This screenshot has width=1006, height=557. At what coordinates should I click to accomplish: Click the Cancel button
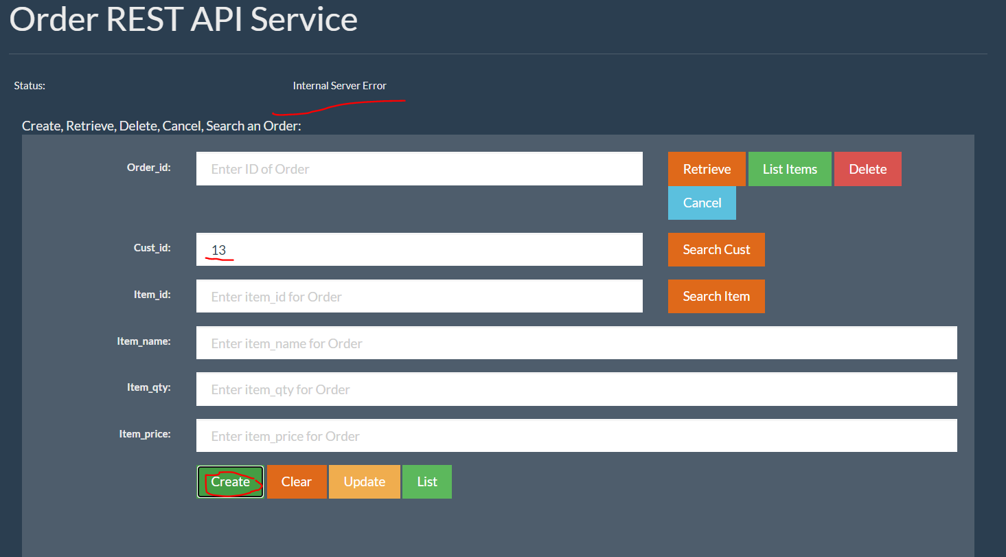(x=702, y=203)
